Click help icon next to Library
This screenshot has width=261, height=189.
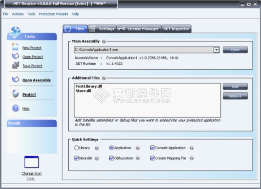[97, 148]
